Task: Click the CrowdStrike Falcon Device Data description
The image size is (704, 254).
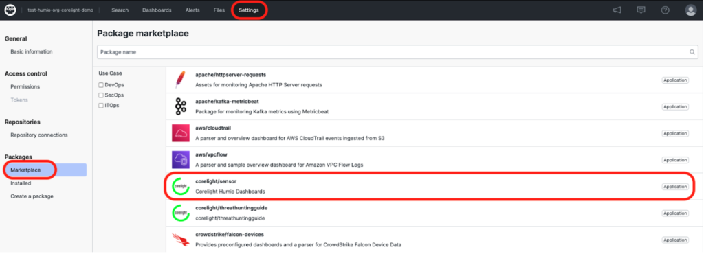Action: click(298, 244)
